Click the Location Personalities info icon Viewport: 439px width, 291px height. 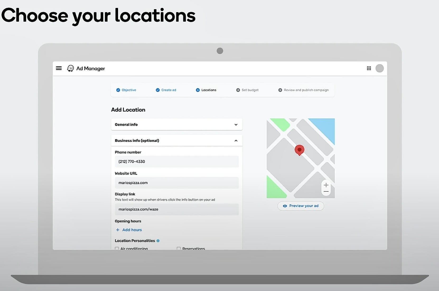click(158, 241)
